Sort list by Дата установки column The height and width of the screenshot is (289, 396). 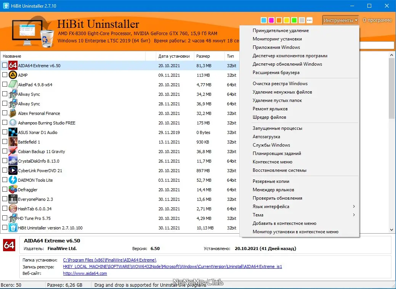174,56
